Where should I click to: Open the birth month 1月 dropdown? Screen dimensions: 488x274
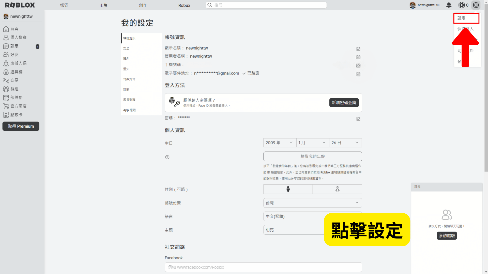(x=312, y=143)
